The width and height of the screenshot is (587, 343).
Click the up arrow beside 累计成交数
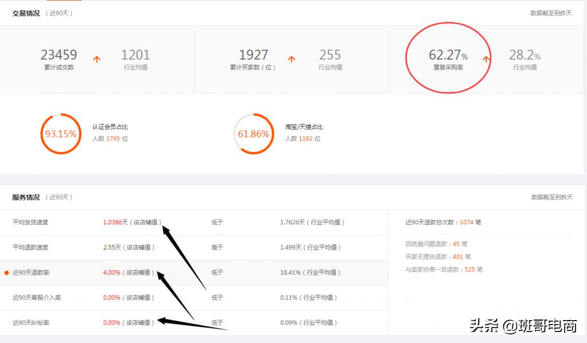[97, 59]
